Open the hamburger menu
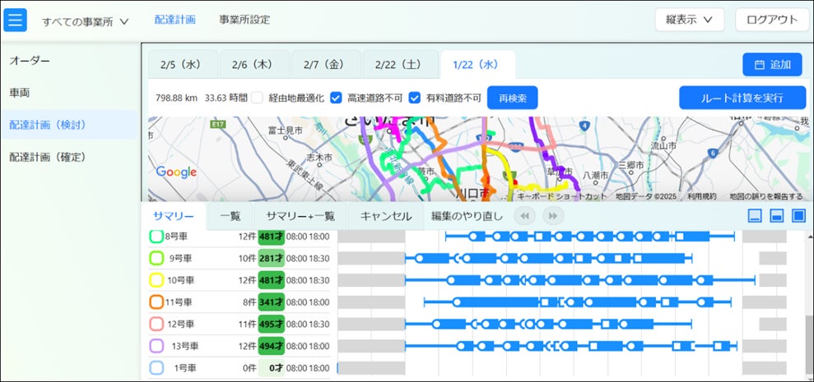 pyautogui.click(x=15, y=21)
